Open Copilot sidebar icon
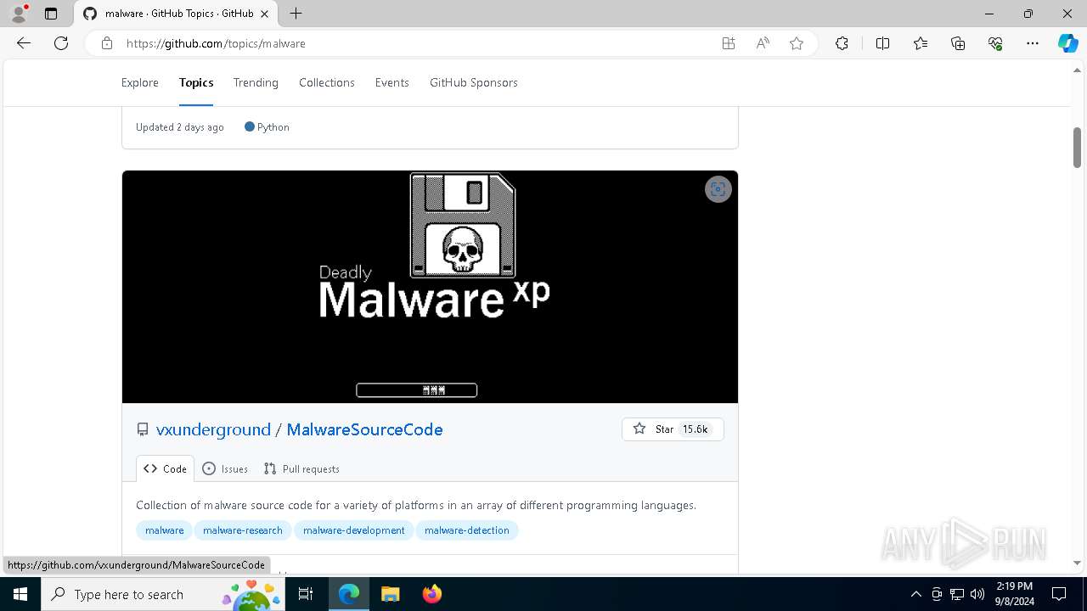Screen dimensions: 1087x611 (1067, 43)
